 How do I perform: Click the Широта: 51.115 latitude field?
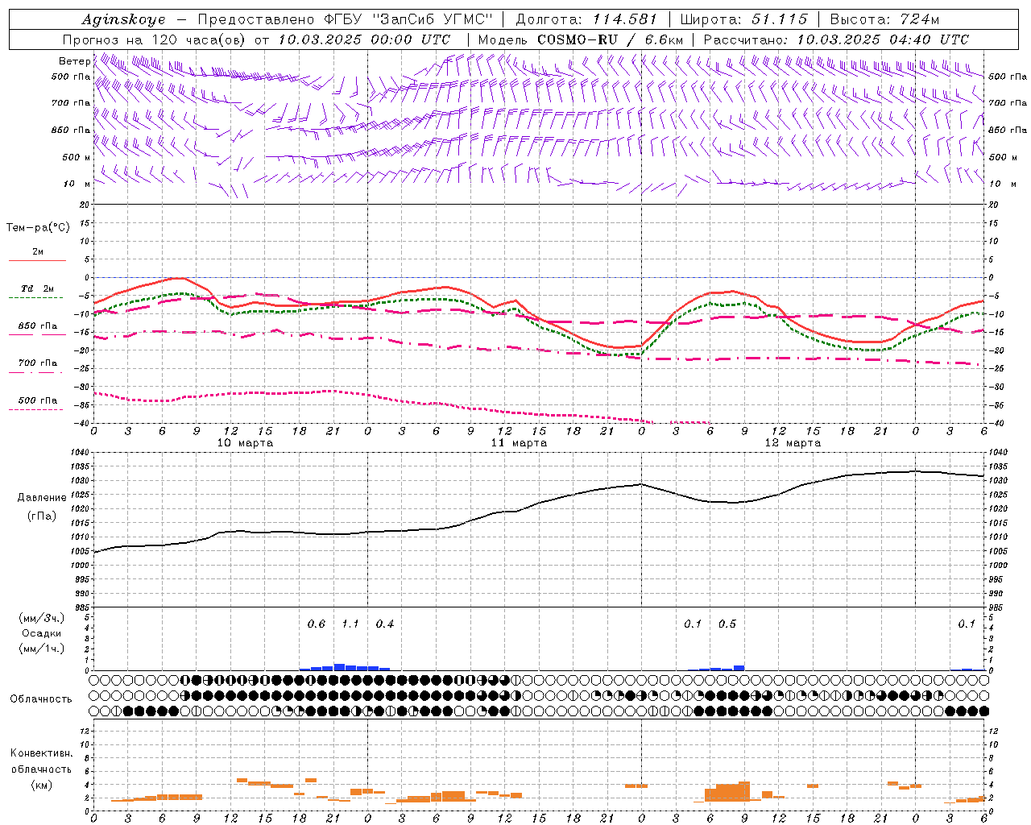coord(743,19)
